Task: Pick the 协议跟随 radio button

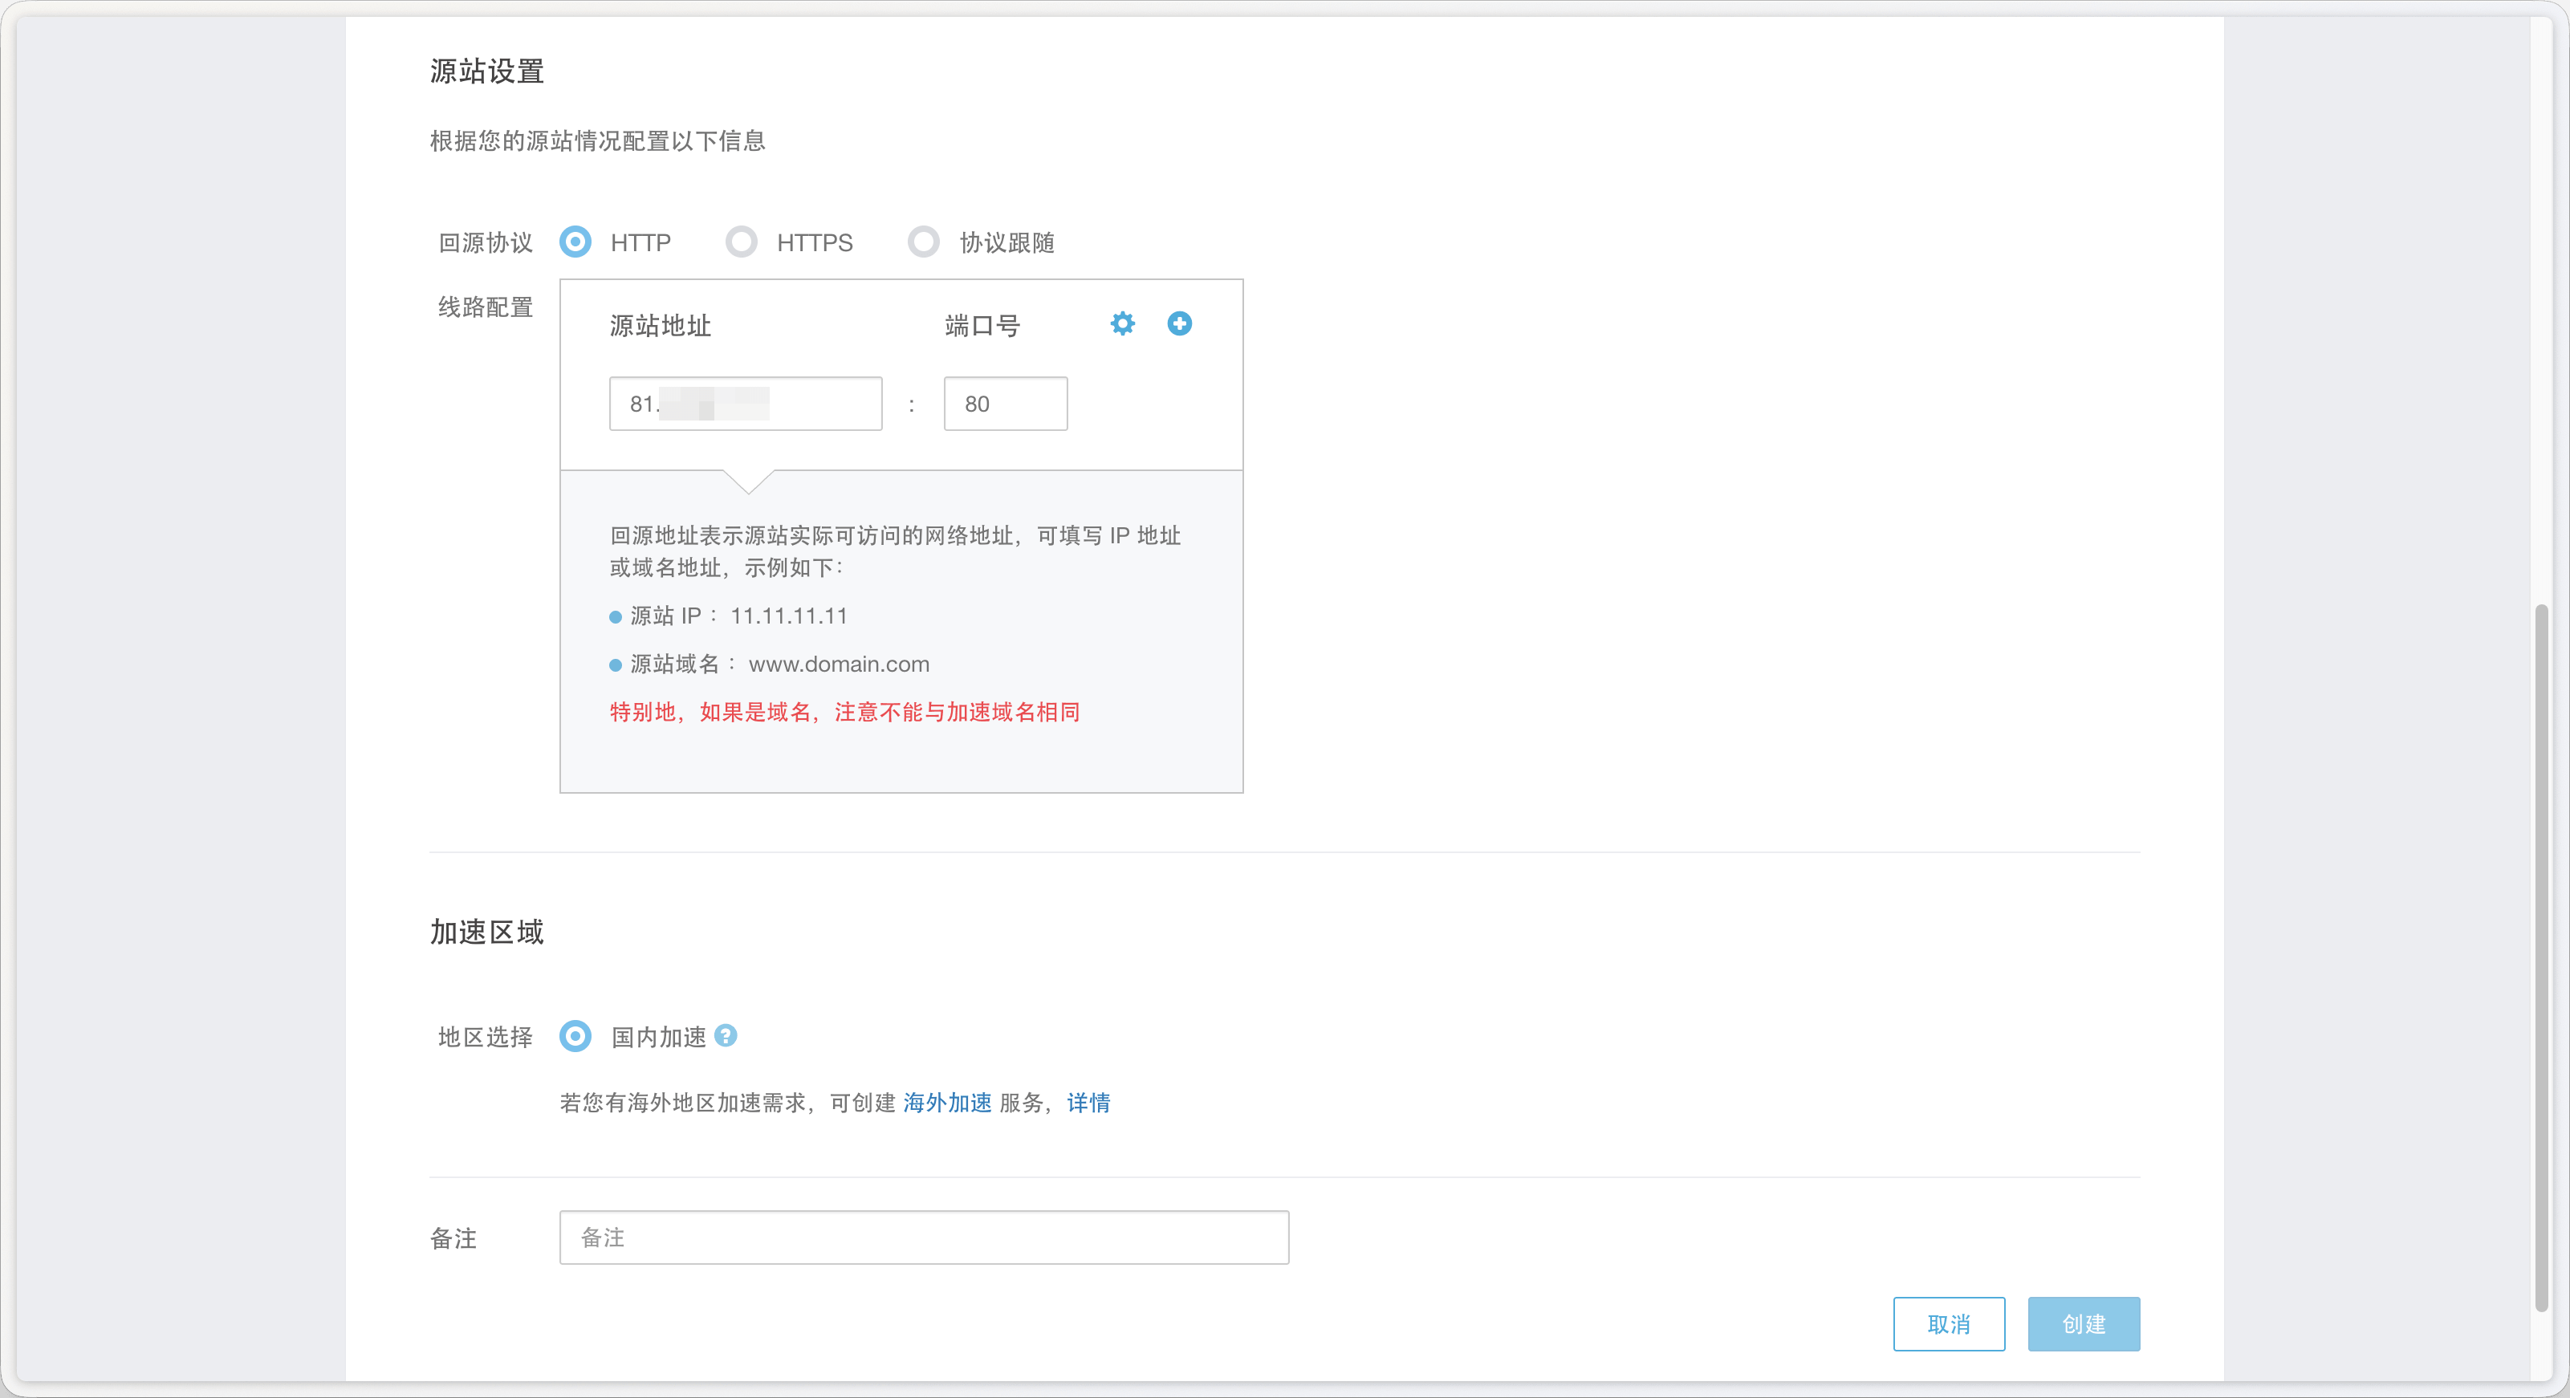Action: pos(924,242)
